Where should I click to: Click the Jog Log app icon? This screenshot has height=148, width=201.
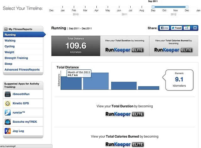pos(8,131)
